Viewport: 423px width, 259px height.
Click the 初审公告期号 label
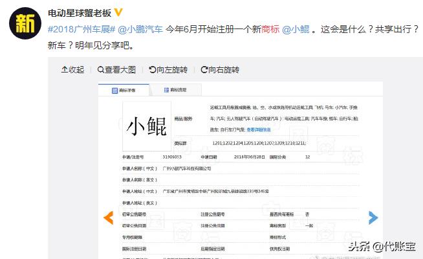click(x=134, y=214)
